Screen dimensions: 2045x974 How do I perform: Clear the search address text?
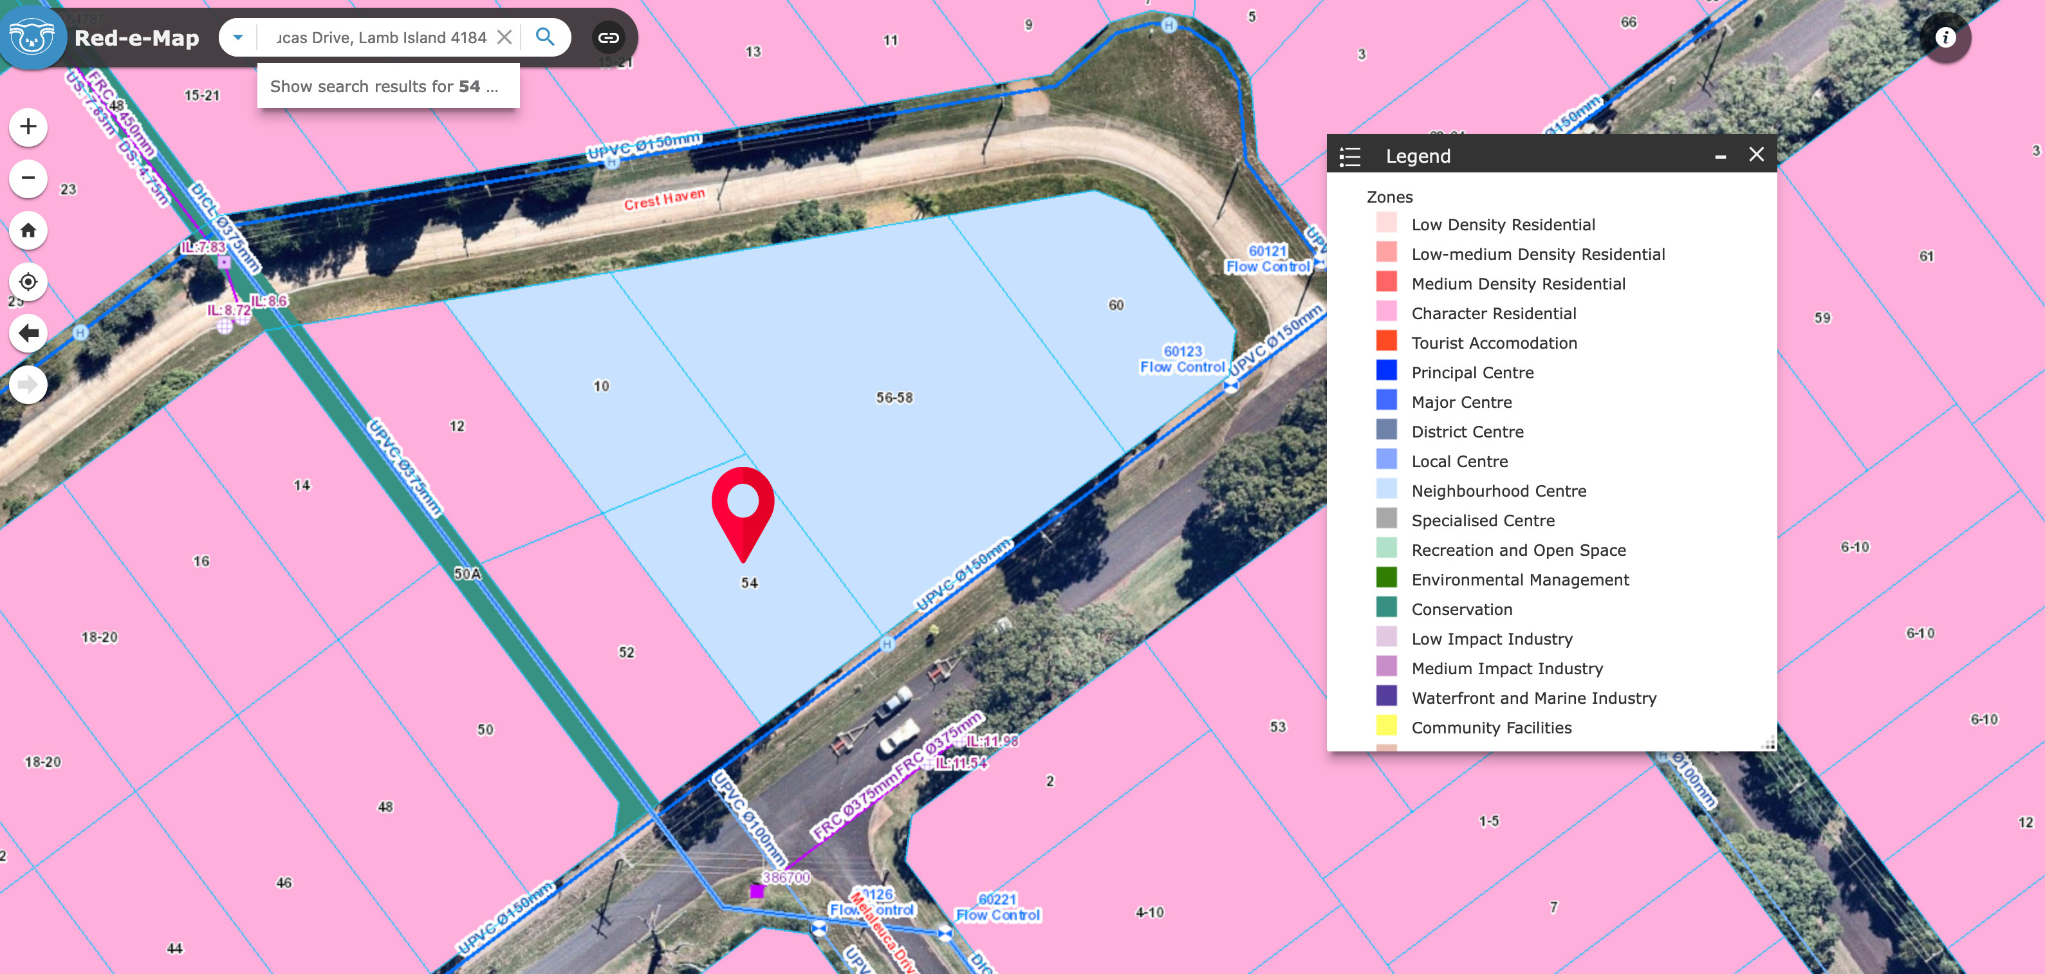(x=504, y=37)
